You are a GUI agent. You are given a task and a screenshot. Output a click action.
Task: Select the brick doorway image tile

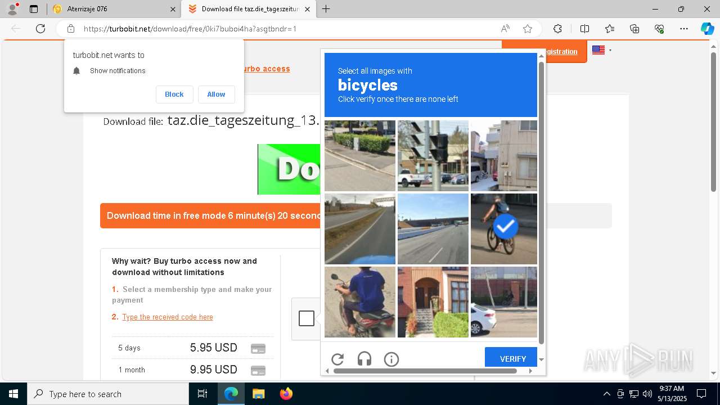click(x=433, y=302)
